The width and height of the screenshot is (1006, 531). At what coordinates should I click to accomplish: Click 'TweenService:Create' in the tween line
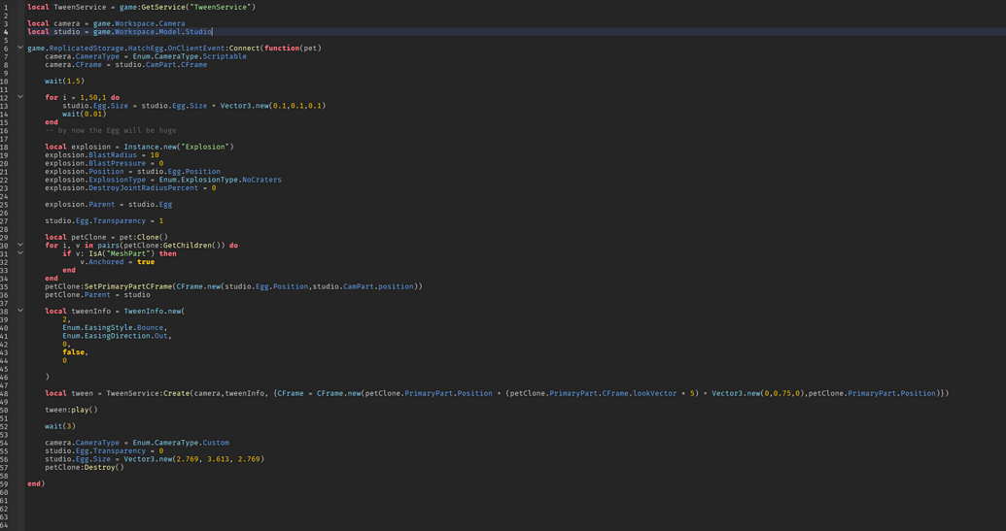(x=148, y=393)
